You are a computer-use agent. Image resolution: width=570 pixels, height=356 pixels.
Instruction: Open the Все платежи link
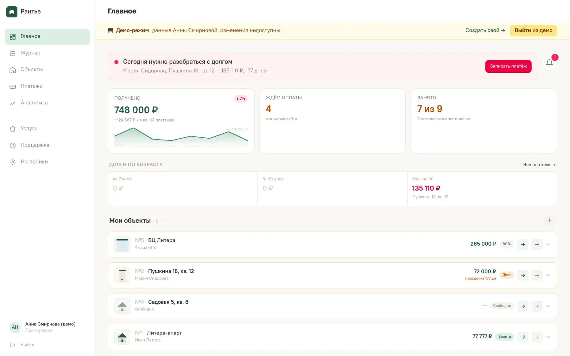tap(539, 165)
